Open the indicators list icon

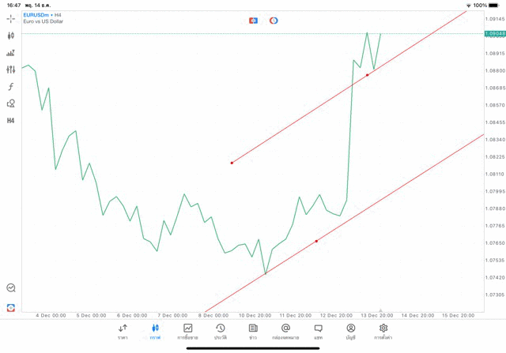pos(11,53)
